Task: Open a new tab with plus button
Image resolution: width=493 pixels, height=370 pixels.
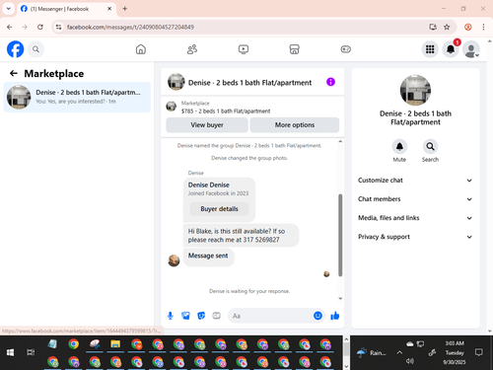Action: coord(125,9)
